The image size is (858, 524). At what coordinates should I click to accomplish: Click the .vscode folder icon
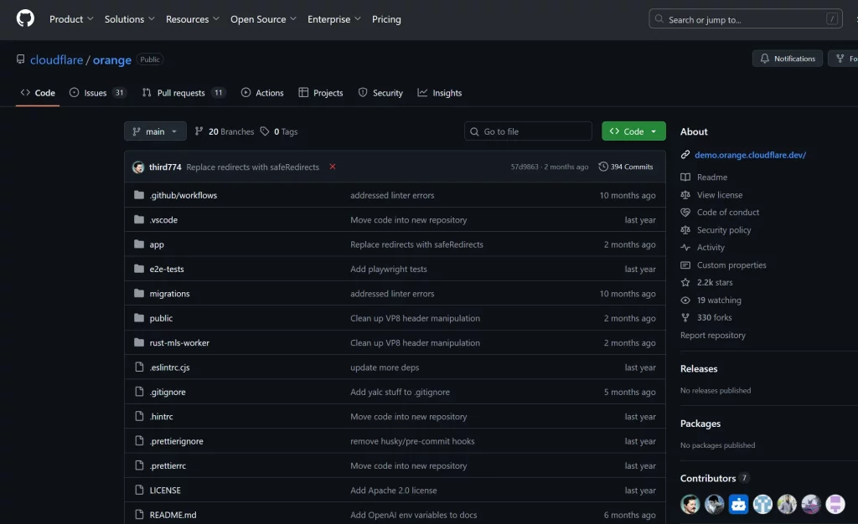[x=139, y=219]
